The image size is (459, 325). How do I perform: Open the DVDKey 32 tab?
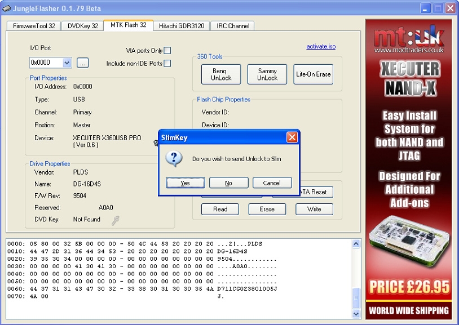[x=82, y=26]
